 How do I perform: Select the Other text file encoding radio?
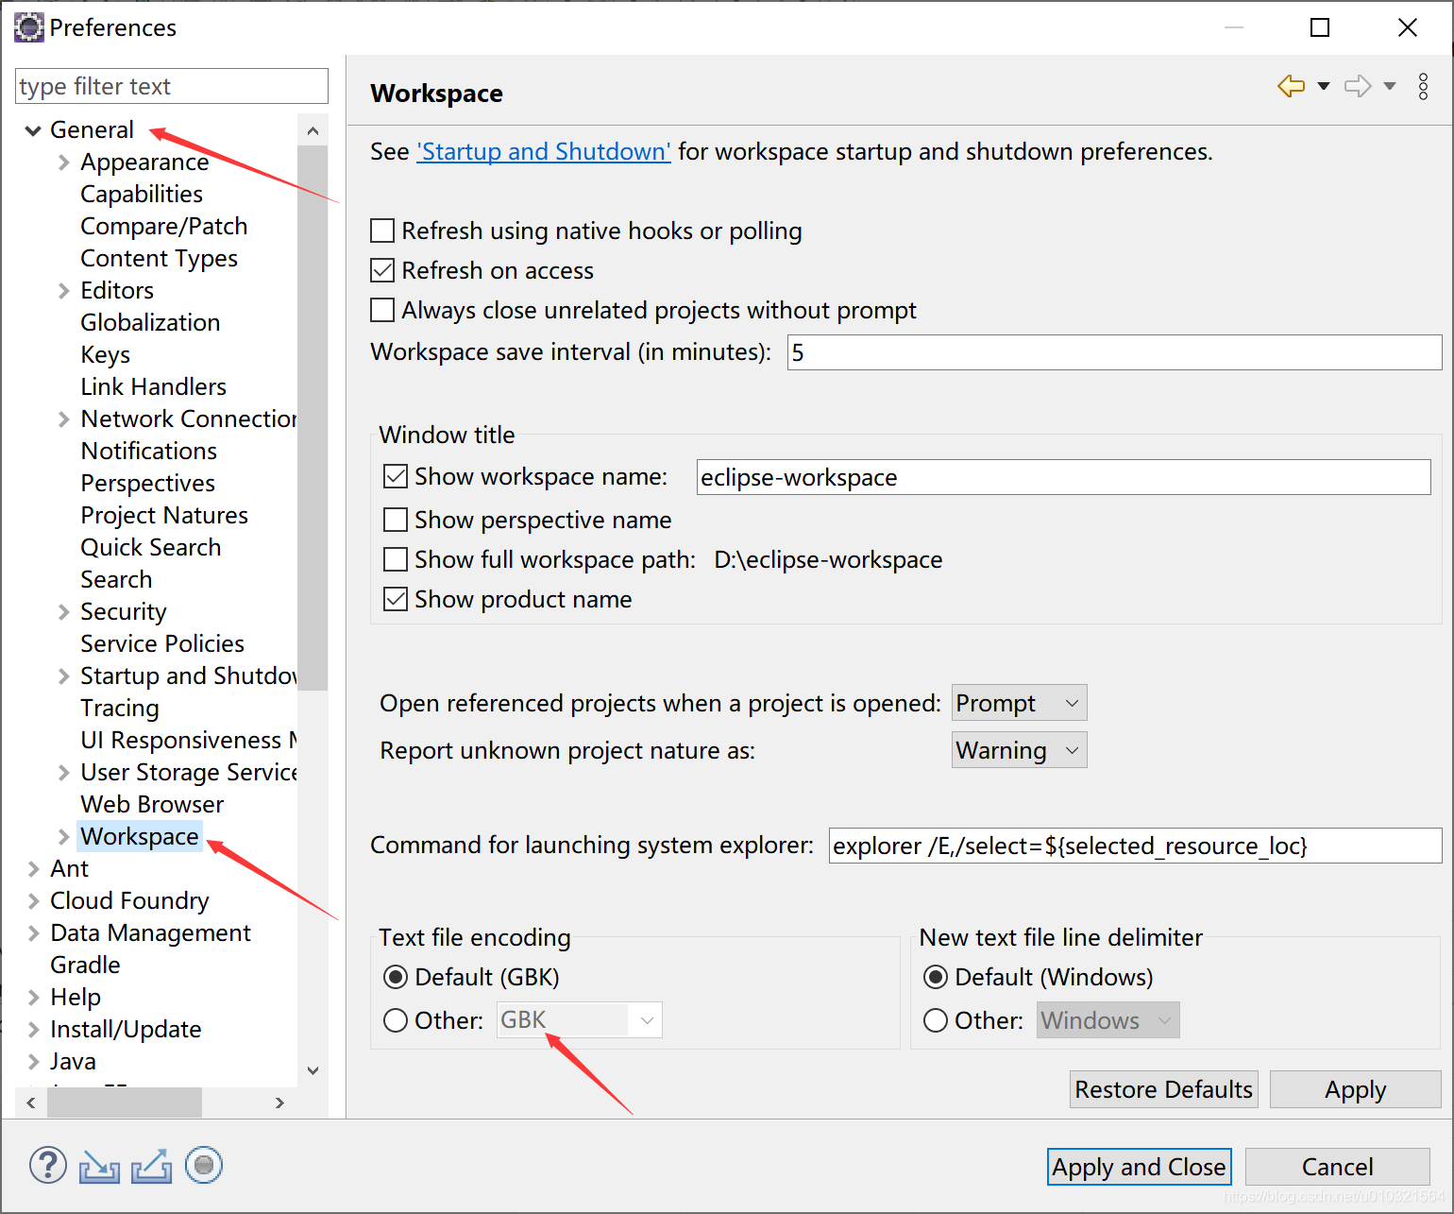coord(395,1020)
